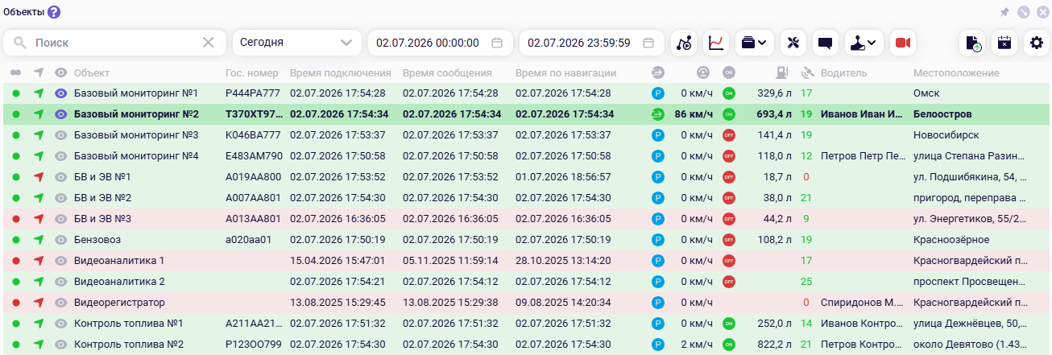The width and height of the screenshot is (1052, 355).
Task: Click red navigation arrow for БВ и ЭВ №1
Action: [38, 176]
